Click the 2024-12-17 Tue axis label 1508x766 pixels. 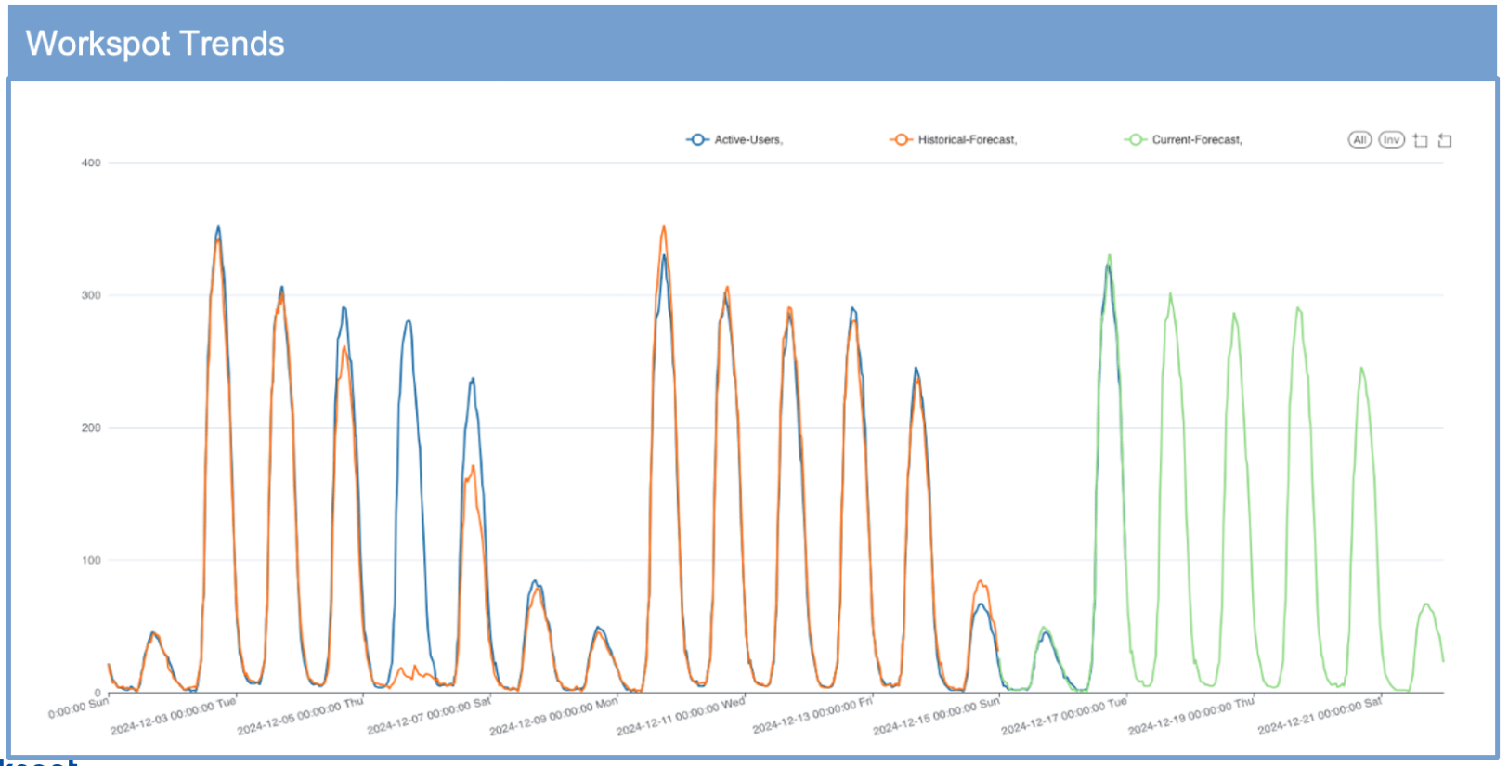click(1064, 716)
